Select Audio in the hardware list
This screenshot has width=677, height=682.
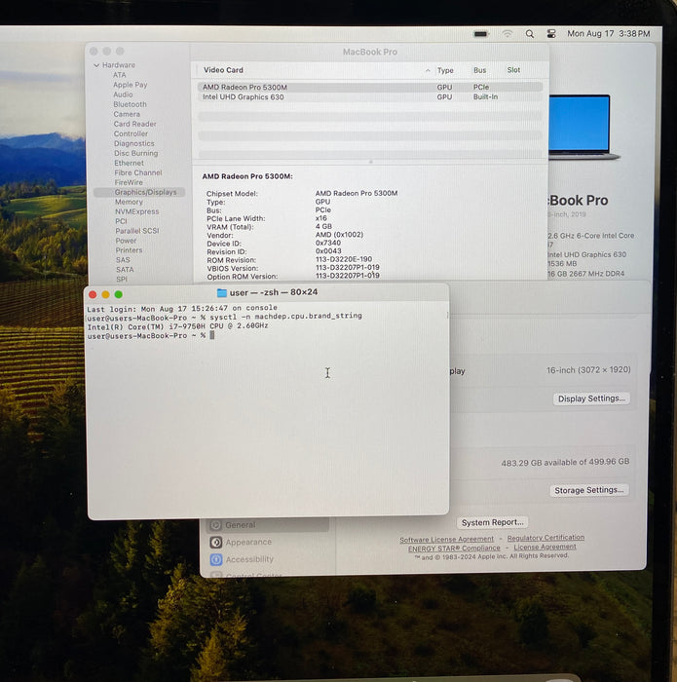pyautogui.click(x=123, y=95)
